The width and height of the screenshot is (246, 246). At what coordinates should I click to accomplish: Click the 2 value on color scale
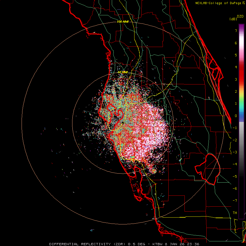(x=236, y=92)
